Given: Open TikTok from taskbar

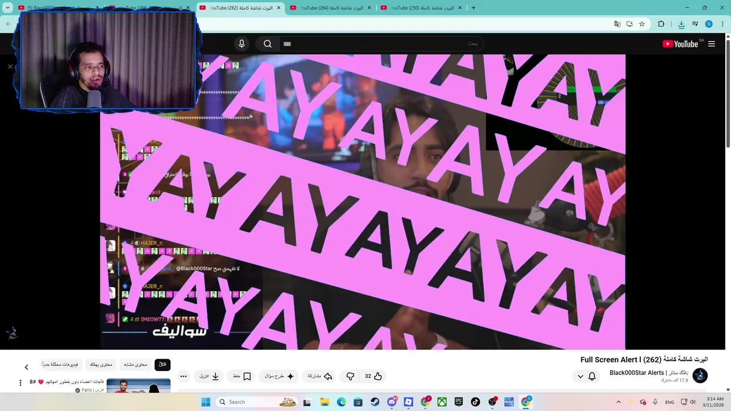Looking at the screenshot, I should pos(475,402).
